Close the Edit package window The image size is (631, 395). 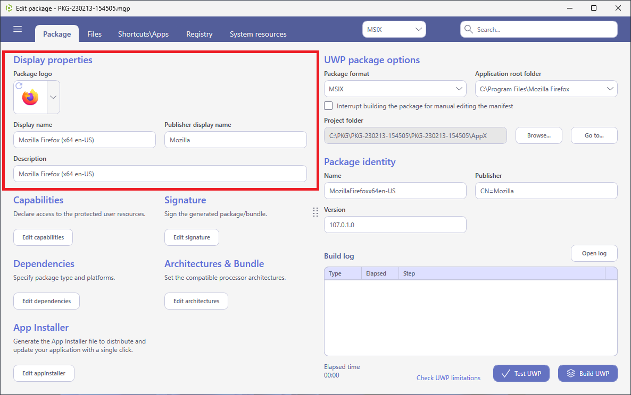coord(618,8)
